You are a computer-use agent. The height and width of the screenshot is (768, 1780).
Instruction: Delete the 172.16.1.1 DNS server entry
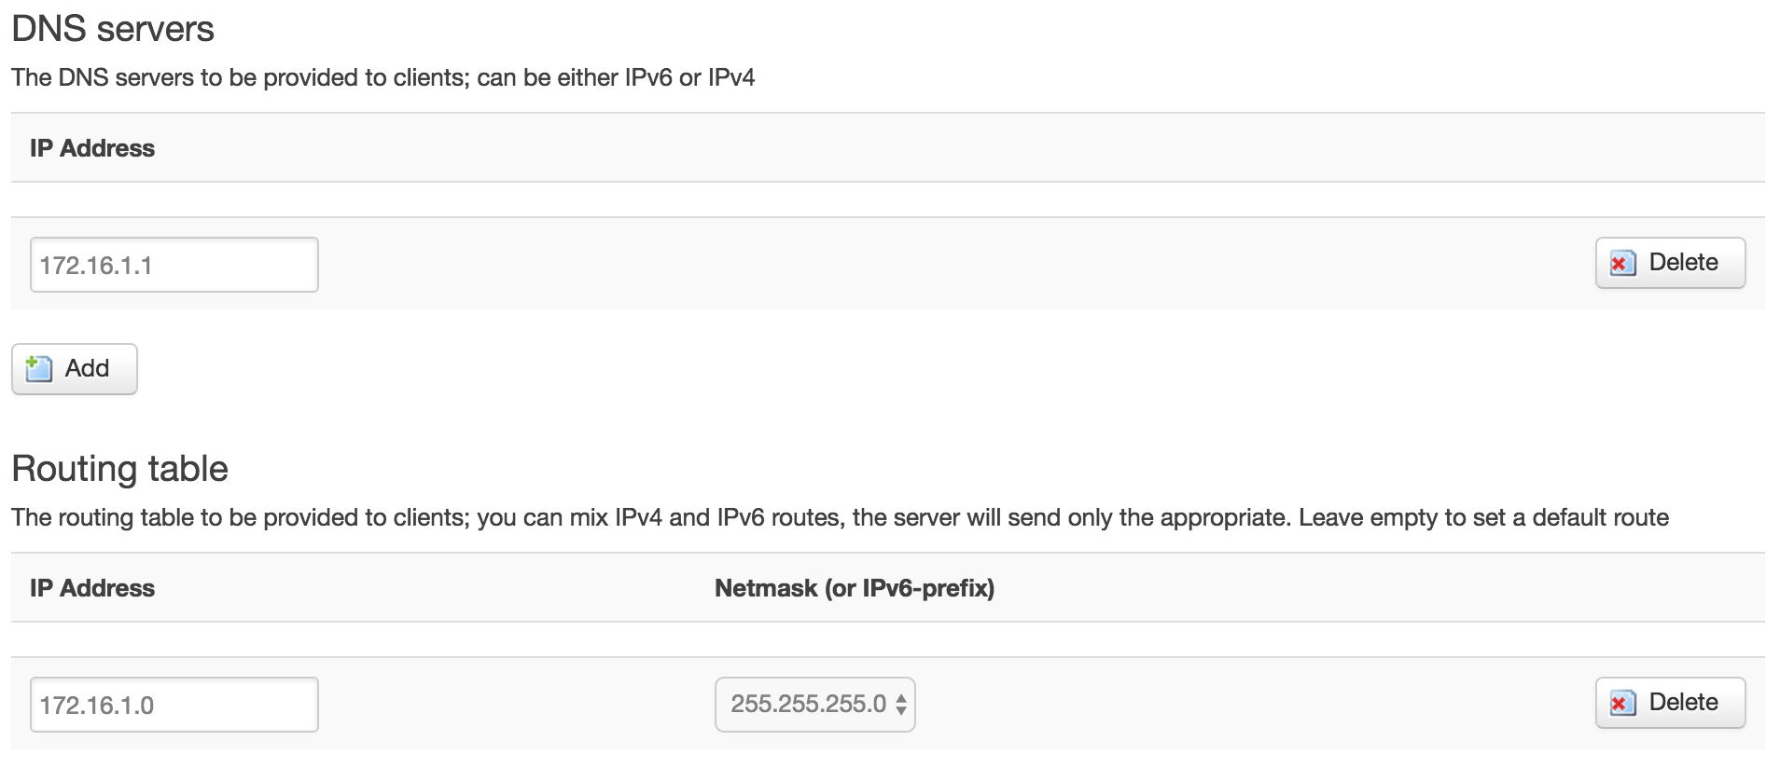tap(1670, 263)
